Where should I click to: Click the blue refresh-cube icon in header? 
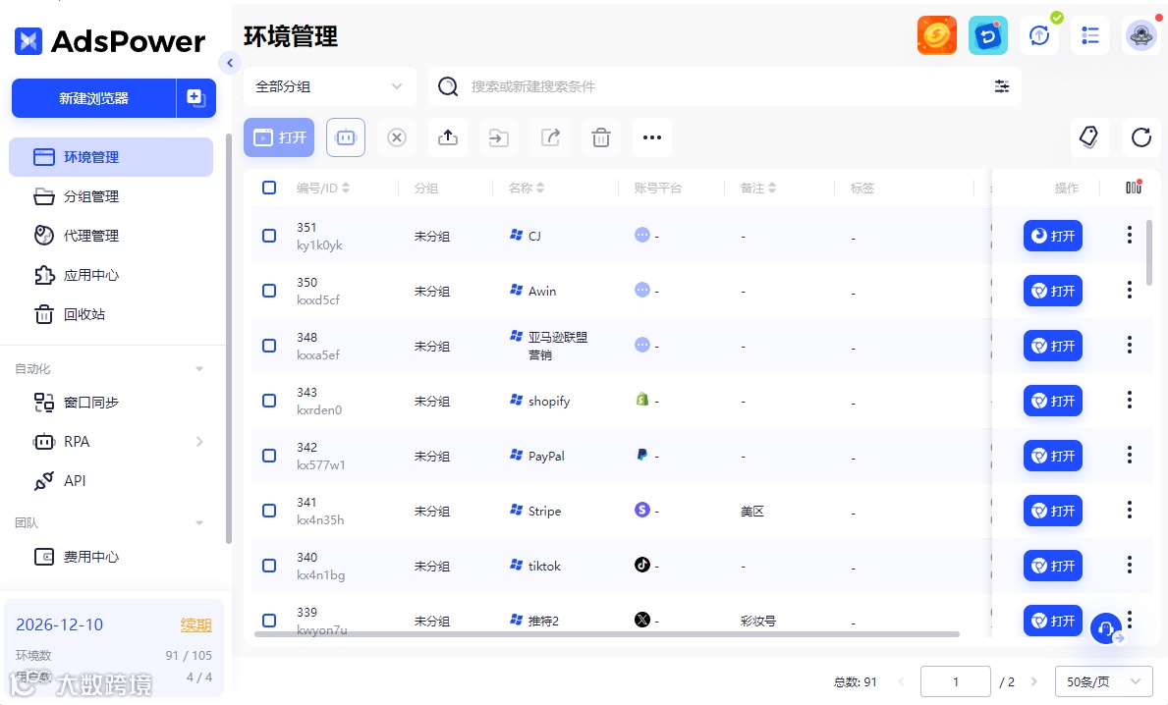[987, 35]
